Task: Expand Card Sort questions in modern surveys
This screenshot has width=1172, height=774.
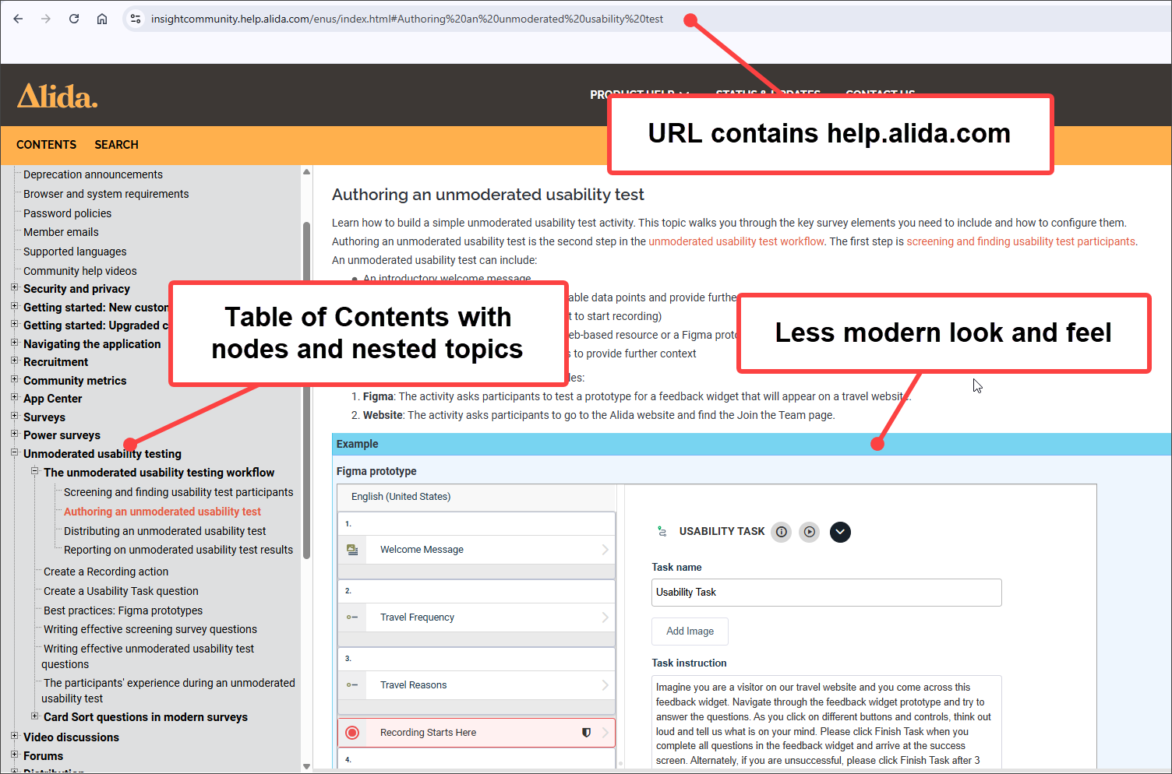Action: 34,716
